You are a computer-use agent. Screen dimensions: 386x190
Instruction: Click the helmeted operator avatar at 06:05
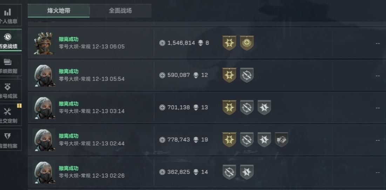pos(44,43)
